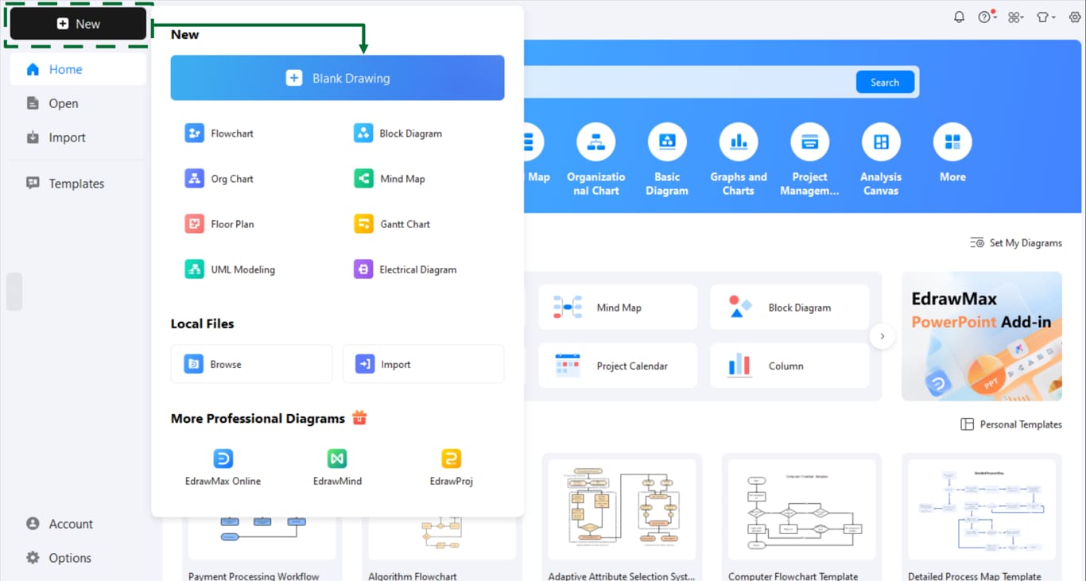Click the Electrical Diagram icon
The width and height of the screenshot is (1086, 581).
pyautogui.click(x=363, y=269)
